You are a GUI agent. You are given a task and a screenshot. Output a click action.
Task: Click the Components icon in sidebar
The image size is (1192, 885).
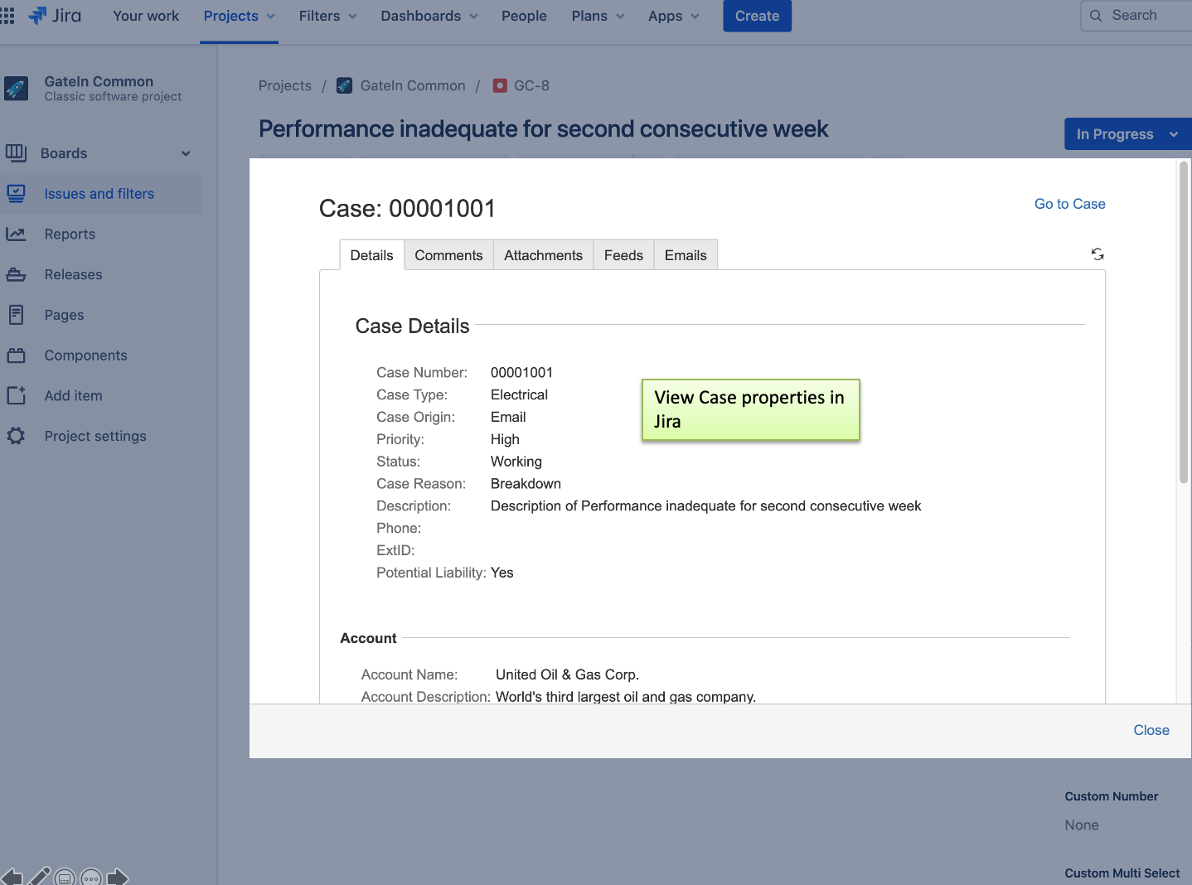coord(16,355)
